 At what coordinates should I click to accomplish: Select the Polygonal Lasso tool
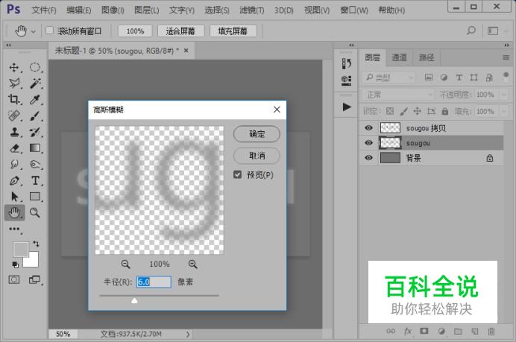click(14, 83)
